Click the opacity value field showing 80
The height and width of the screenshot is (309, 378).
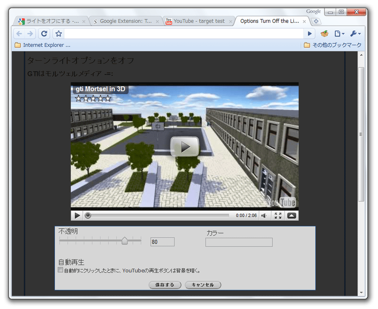click(162, 242)
